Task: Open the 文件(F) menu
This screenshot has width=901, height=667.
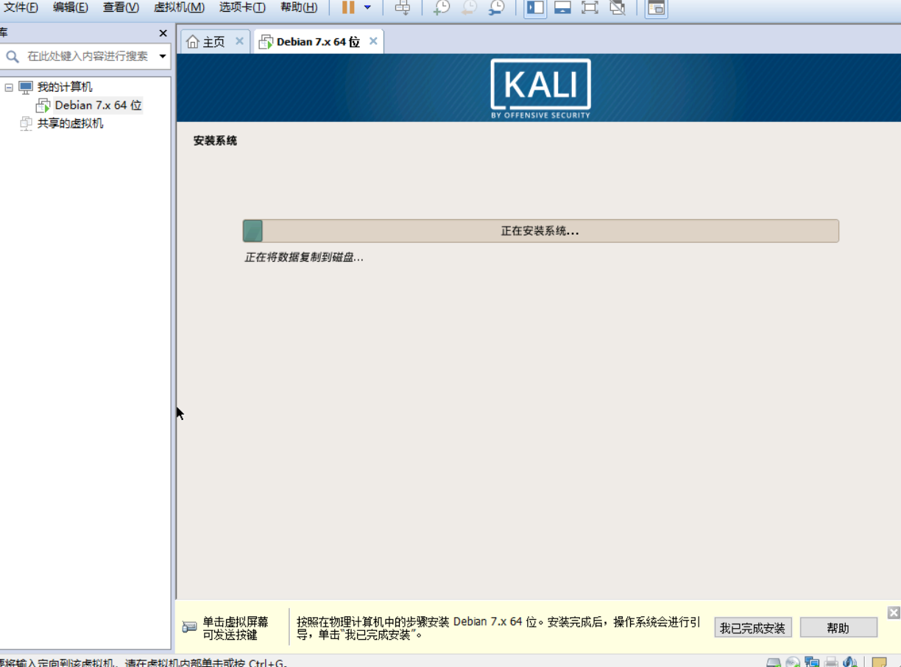Action: (20, 7)
